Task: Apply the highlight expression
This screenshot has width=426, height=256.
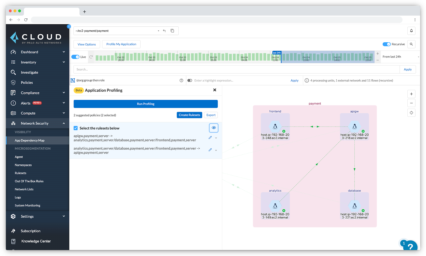Action: click(294, 80)
